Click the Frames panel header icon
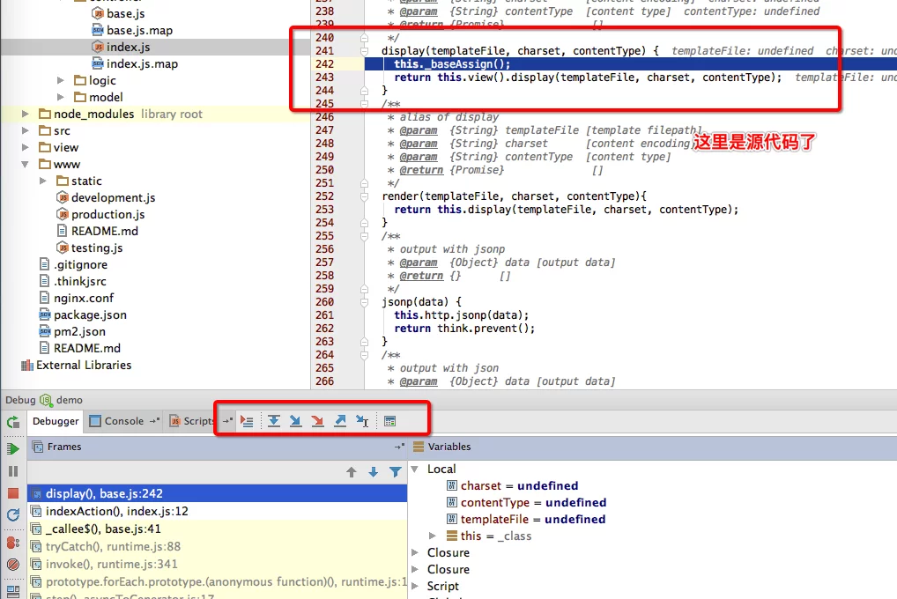Image resolution: width=897 pixels, height=599 pixels. pos(38,447)
